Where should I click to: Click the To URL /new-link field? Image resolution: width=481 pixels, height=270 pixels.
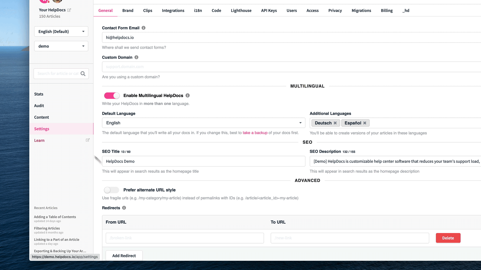350,238
